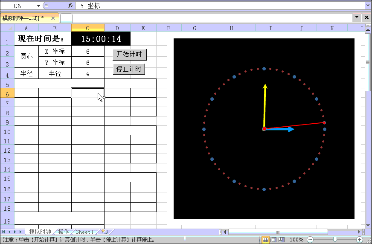The image size is (372, 244).
Task: Select the time cell 15:00:14
Action: pos(101,39)
